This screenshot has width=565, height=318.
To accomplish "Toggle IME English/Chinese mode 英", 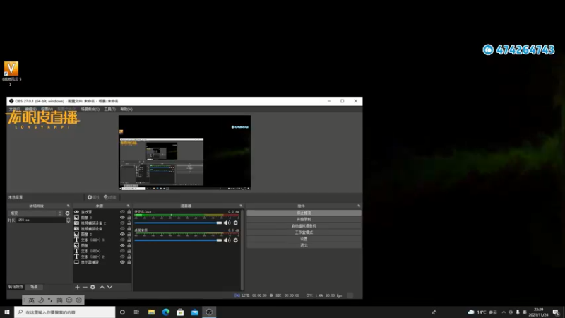I will (x=31, y=300).
